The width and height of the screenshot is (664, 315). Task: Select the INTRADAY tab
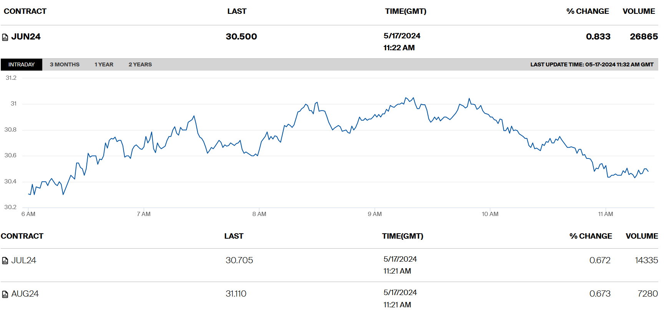pyautogui.click(x=22, y=64)
